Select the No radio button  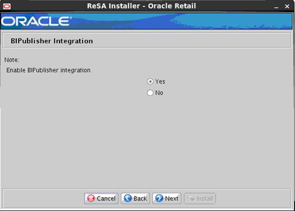click(x=150, y=93)
